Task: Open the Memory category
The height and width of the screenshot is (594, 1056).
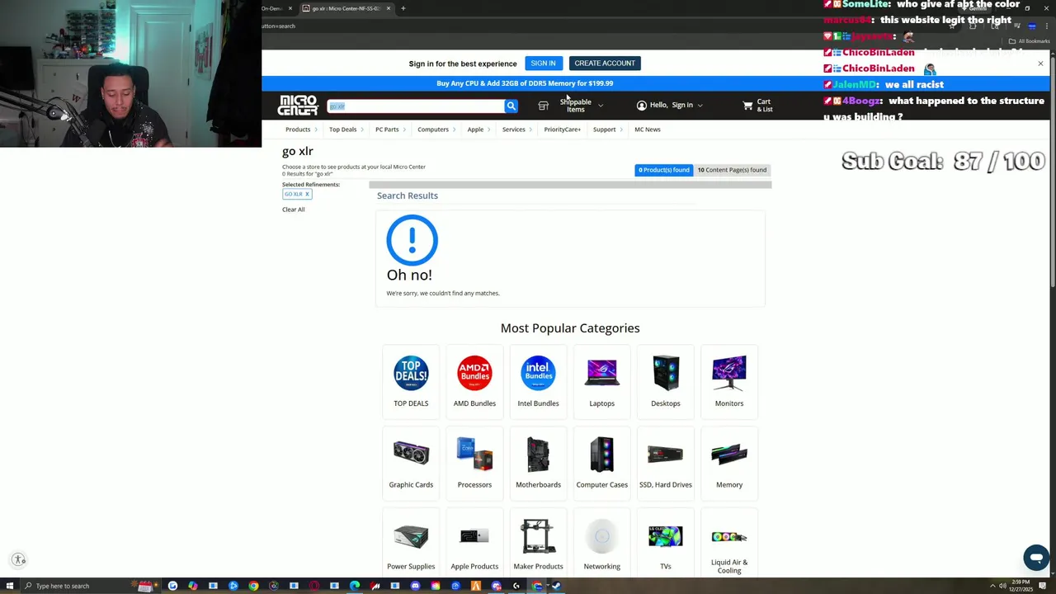Action: click(728, 463)
